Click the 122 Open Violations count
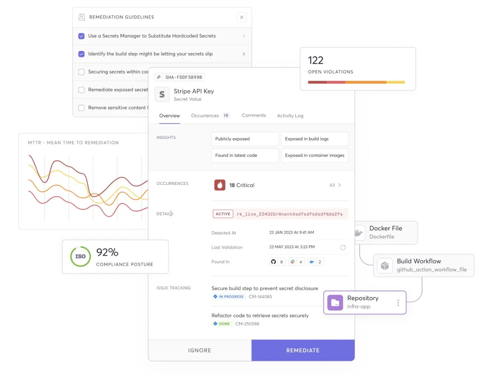Viewport: 498px width, 375px height. (316, 61)
